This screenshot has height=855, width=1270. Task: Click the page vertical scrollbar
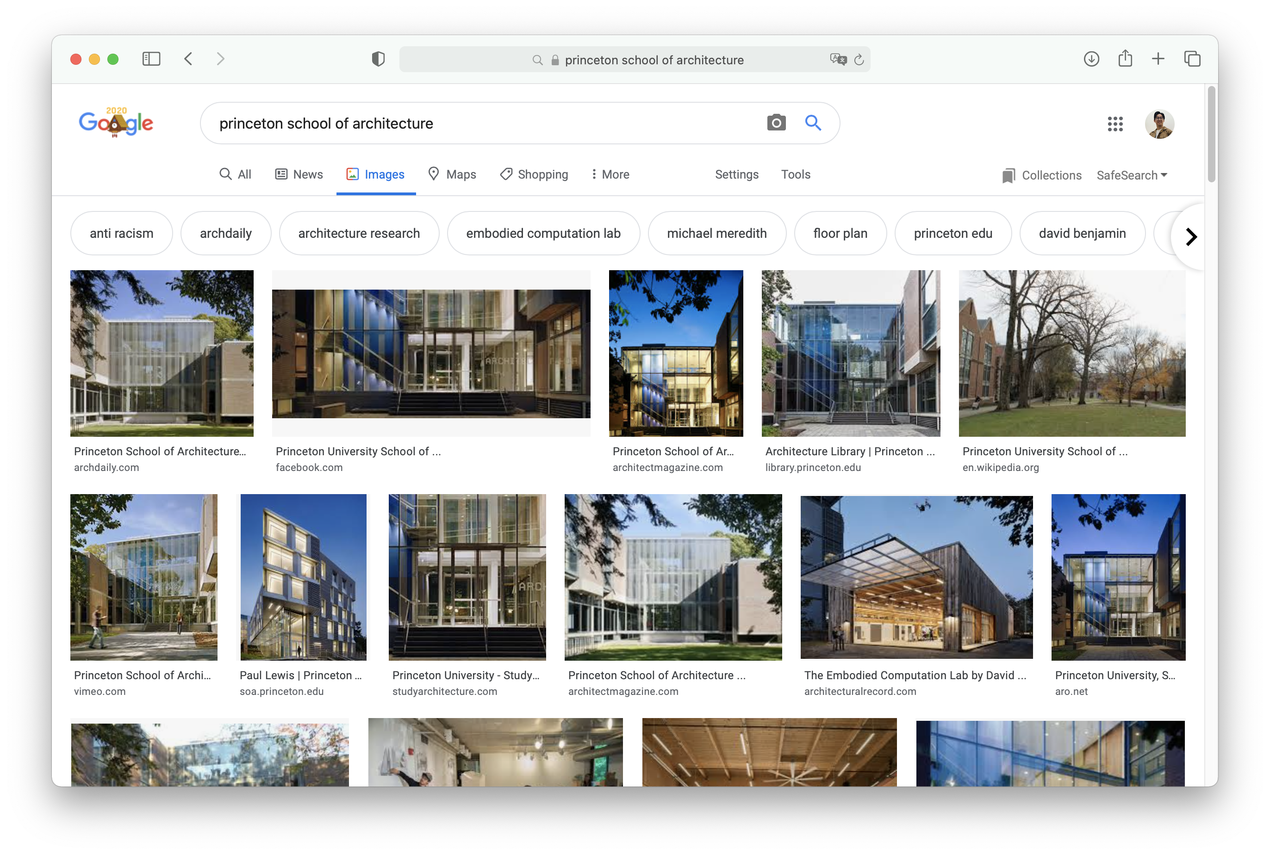click(x=1211, y=134)
